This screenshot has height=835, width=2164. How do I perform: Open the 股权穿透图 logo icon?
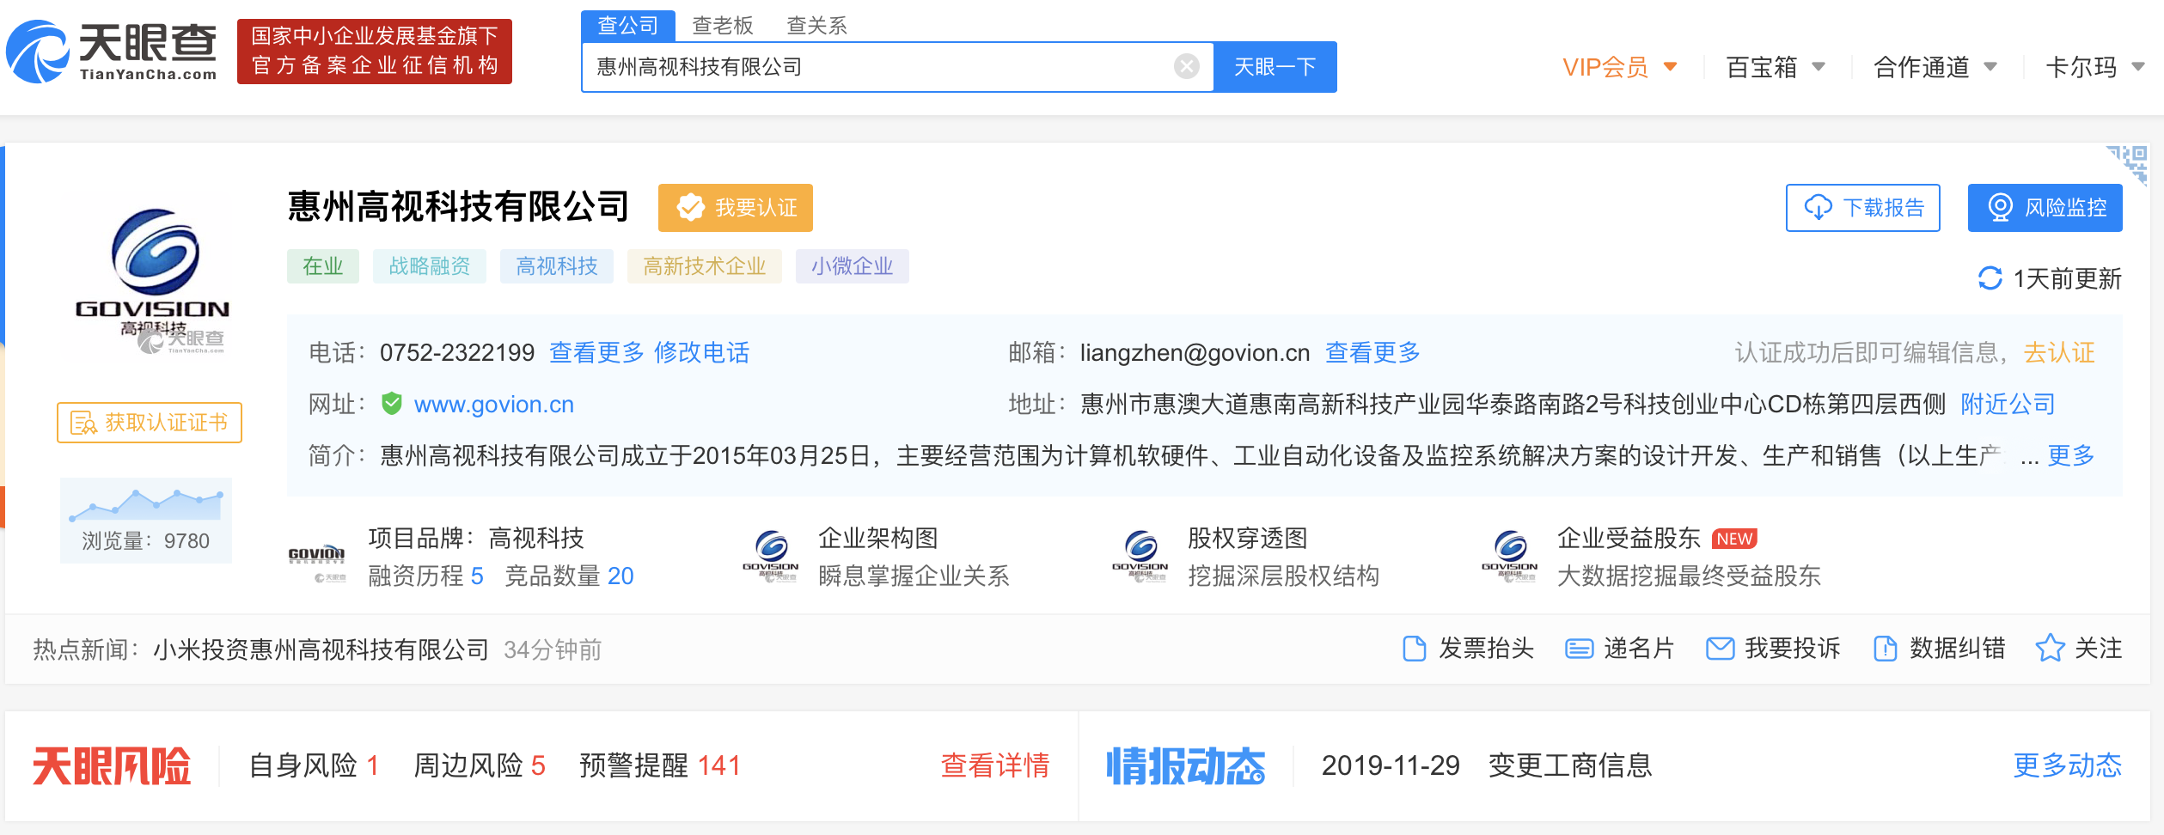1140,556
